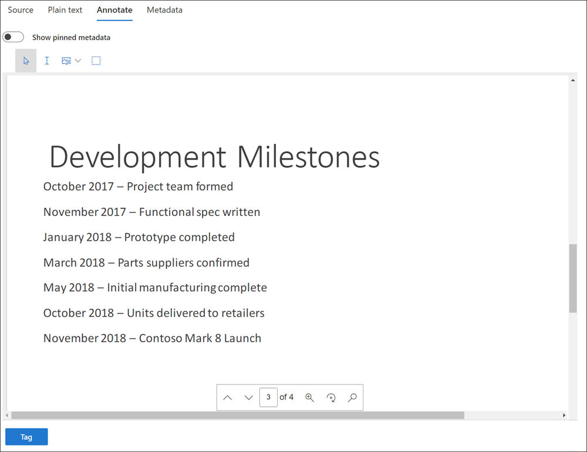The width and height of the screenshot is (587, 452).
Task: Toggle Show pinned metadata switch
Action: [x=14, y=38]
